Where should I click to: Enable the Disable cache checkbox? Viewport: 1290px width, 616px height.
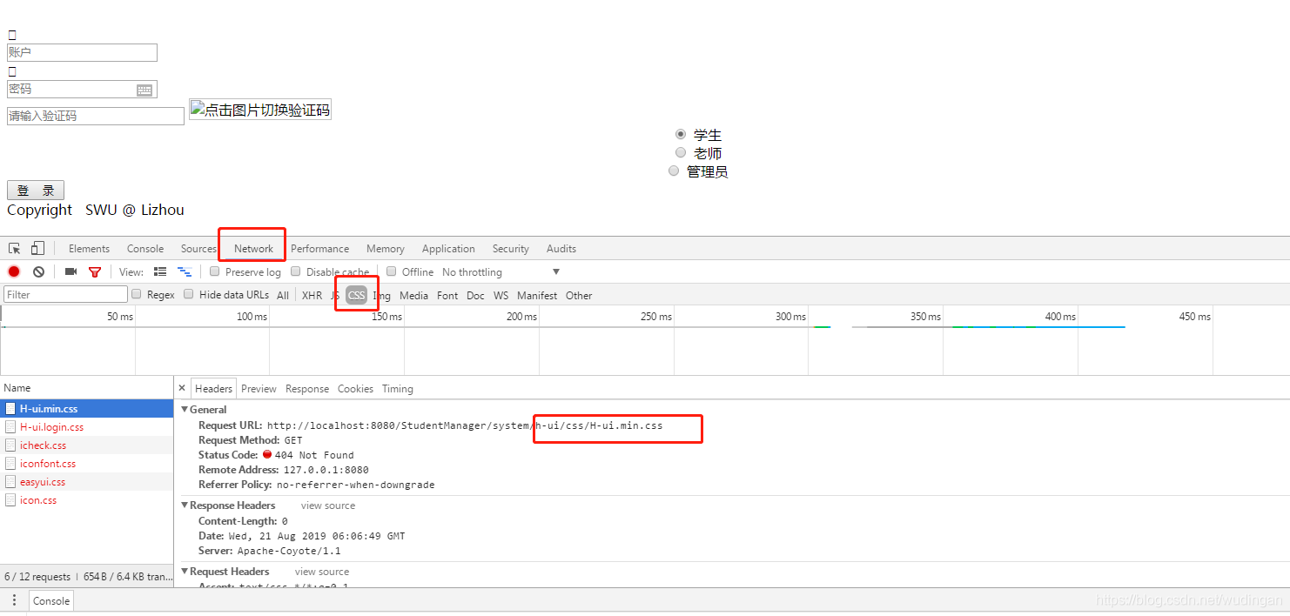[296, 271]
